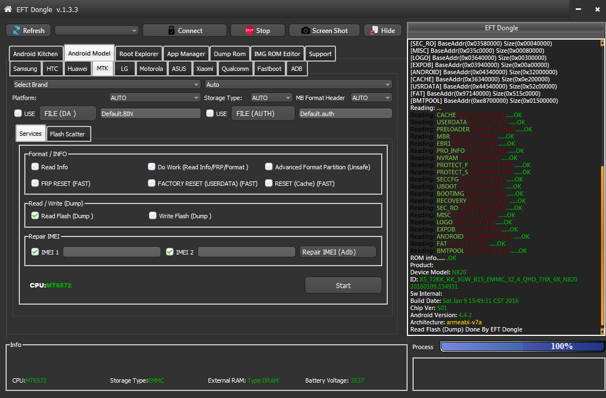
Task: Click the Hide button icon
Action: [x=374, y=30]
